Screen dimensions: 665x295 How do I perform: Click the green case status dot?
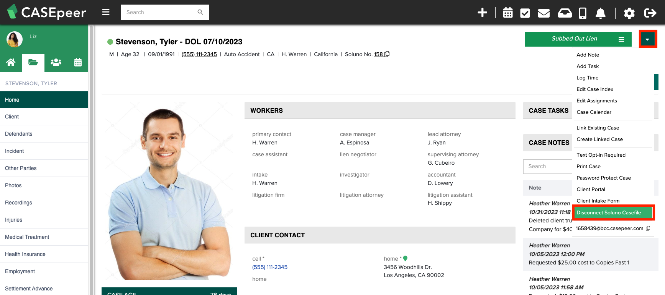tap(110, 42)
